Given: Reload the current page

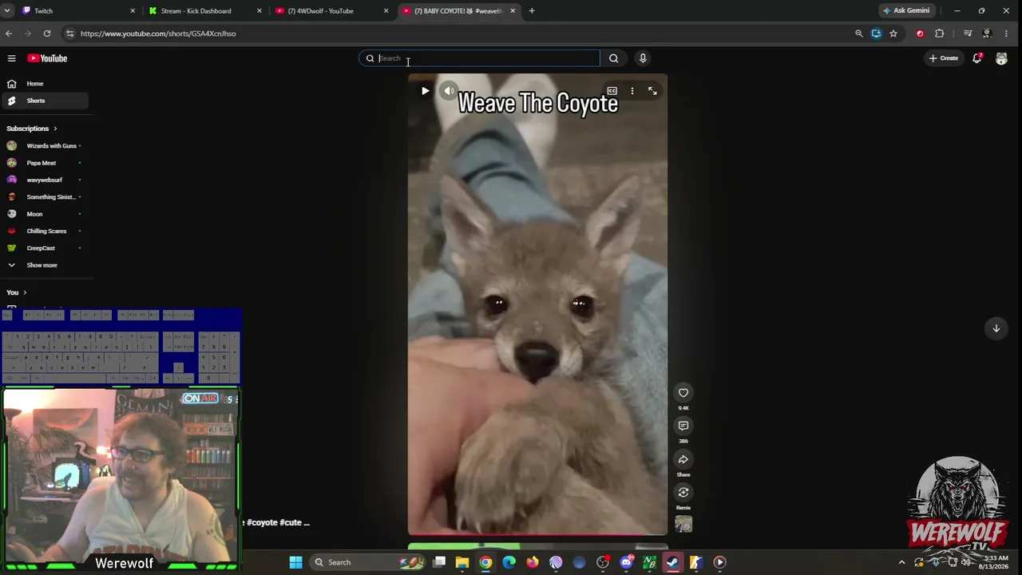Looking at the screenshot, I should (47, 34).
